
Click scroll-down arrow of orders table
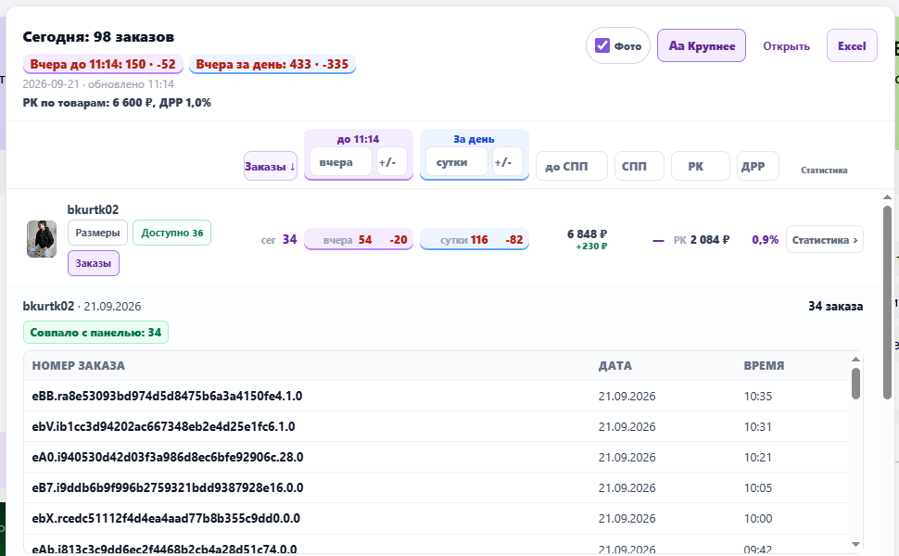coord(855,544)
